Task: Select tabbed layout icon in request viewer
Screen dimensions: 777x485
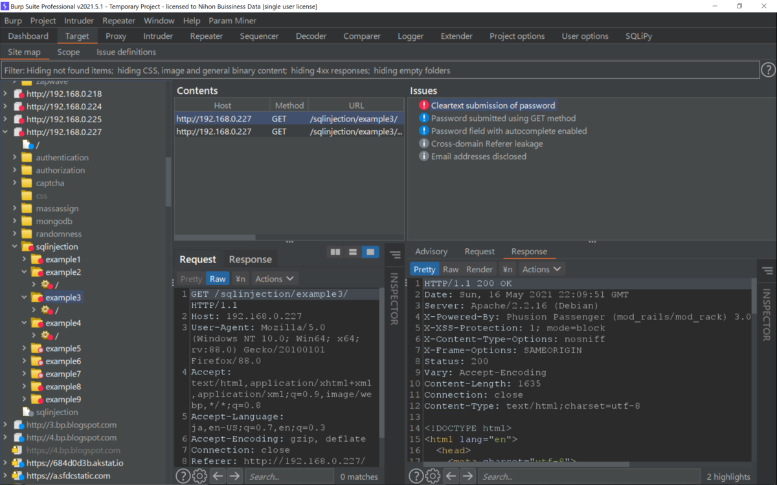Action: click(370, 252)
